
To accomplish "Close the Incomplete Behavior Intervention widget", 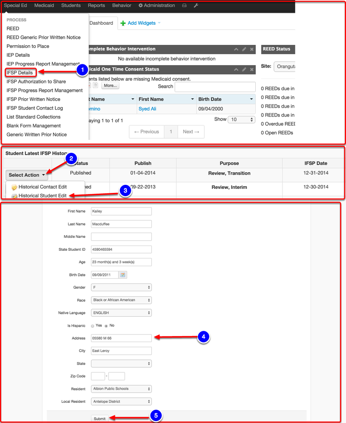I will pyautogui.click(x=252, y=49).
